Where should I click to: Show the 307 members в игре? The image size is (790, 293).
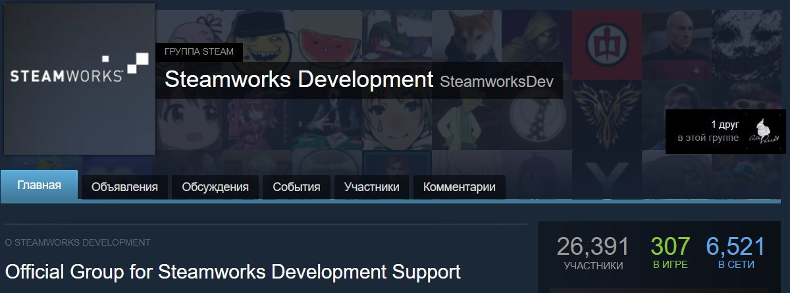point(670,253)
